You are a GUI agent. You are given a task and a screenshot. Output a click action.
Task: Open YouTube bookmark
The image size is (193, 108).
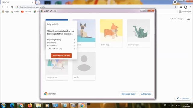(x=26, y=12)
